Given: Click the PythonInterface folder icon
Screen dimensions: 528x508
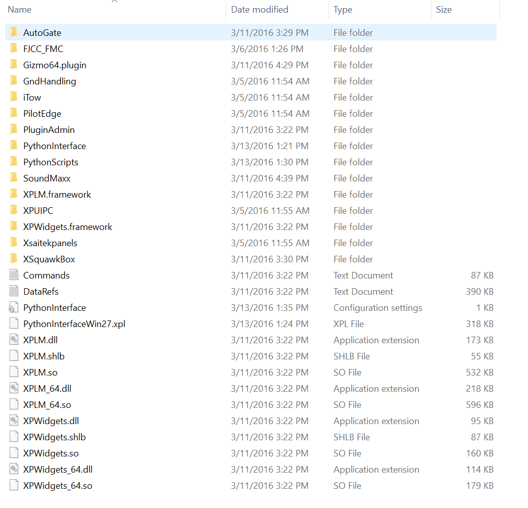Looking at the screenshot, I should [14, 146].
